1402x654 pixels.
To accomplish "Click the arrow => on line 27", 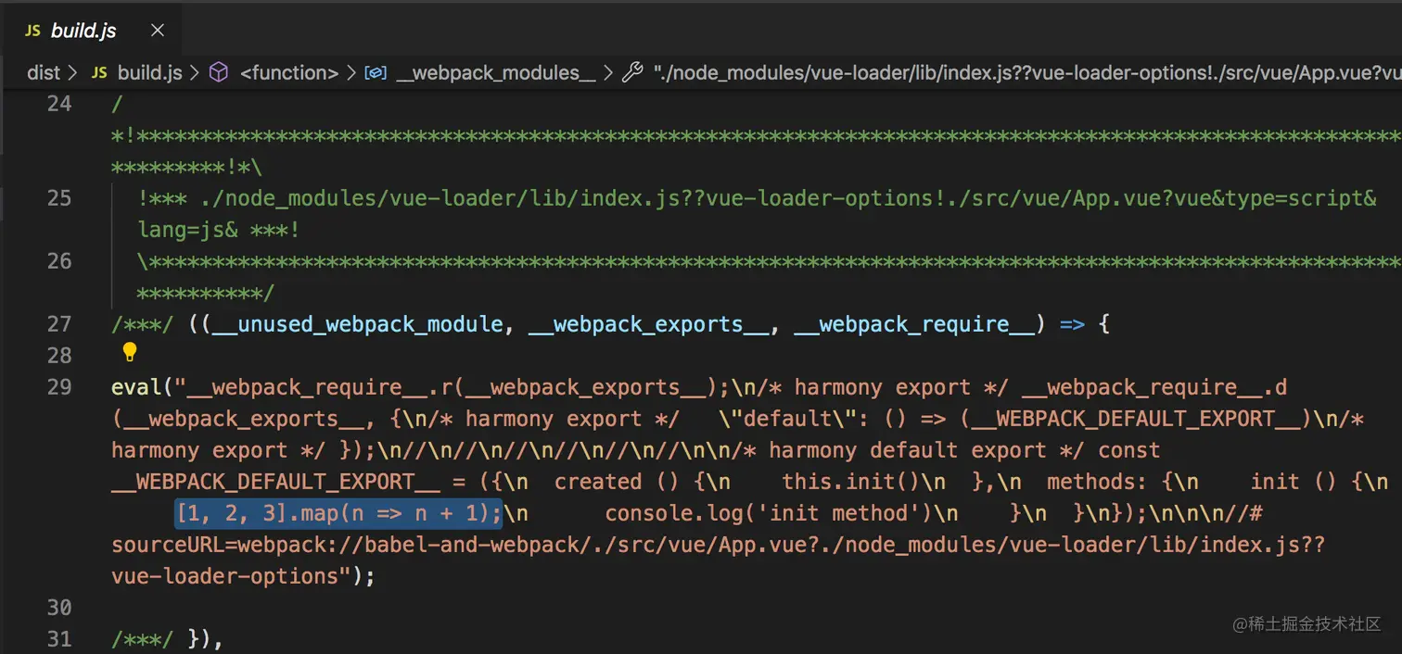I will point(1072,324).
